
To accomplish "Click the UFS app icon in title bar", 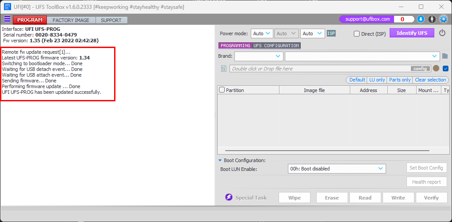I will [x=8, y=6].
